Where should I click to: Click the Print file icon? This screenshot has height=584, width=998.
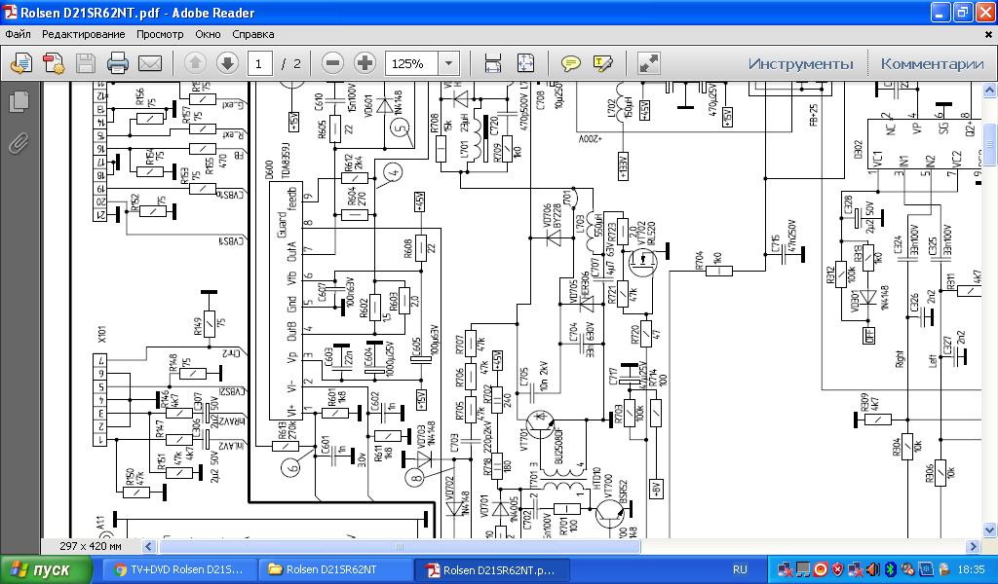point(118,64)
